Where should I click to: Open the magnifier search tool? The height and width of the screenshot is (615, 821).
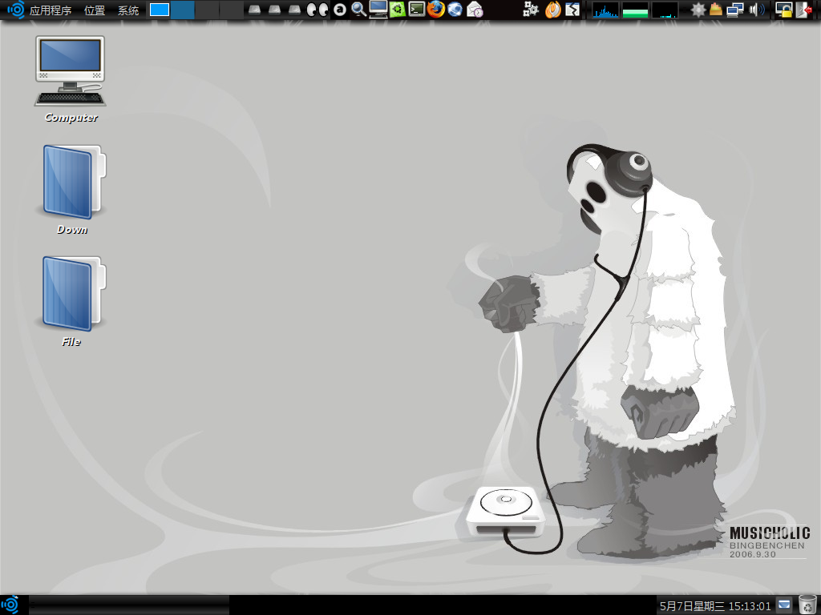pos(358,10)
